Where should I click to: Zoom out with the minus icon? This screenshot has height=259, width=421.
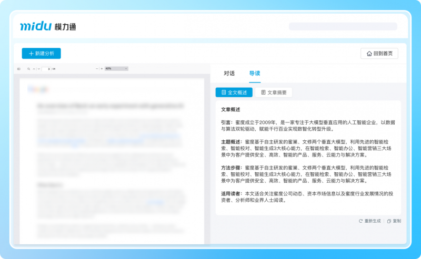(x=97, y=69)
